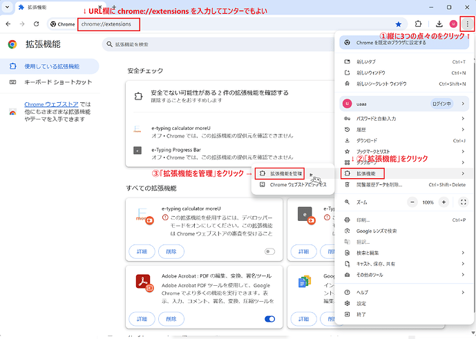
Task: Click e-typing calculator moreU in safety check
Action: pyautogui.click(x=181, y=128)
